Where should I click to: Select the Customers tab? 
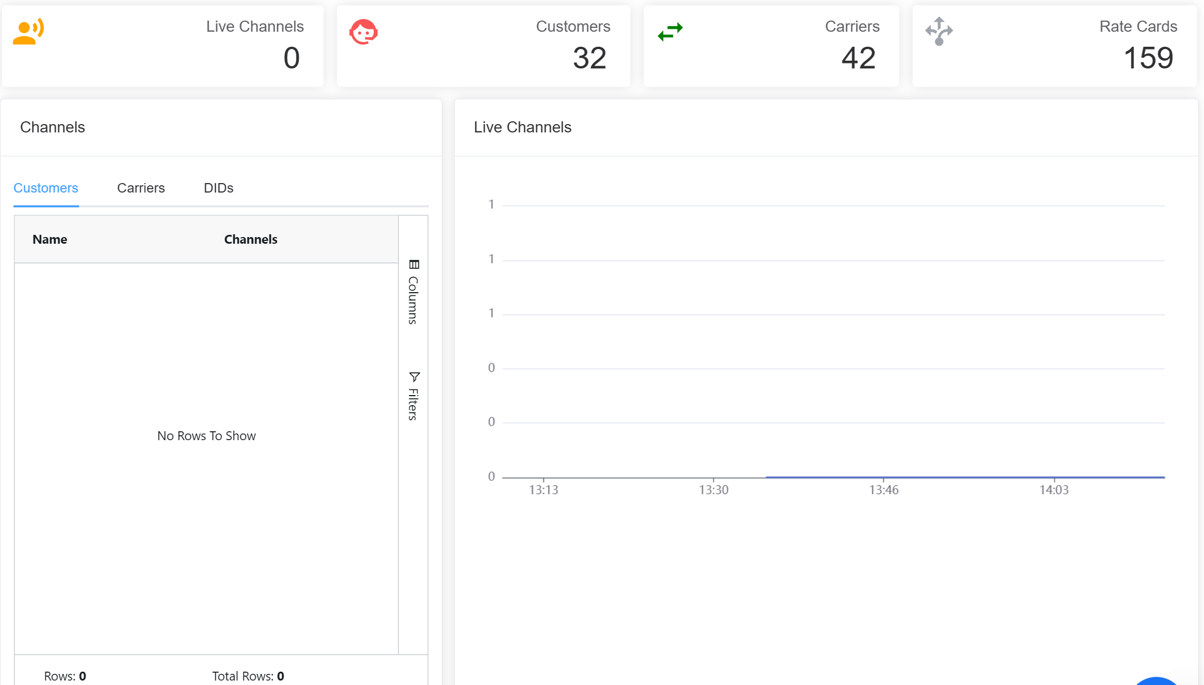(x=46, y=188)
